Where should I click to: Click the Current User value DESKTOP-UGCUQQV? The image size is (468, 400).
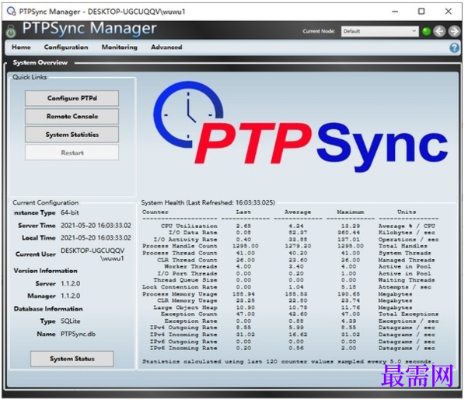[x=93, y=254]
